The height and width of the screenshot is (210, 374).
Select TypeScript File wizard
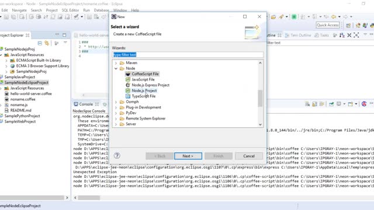pyautogui.click(x=143, y=96)
